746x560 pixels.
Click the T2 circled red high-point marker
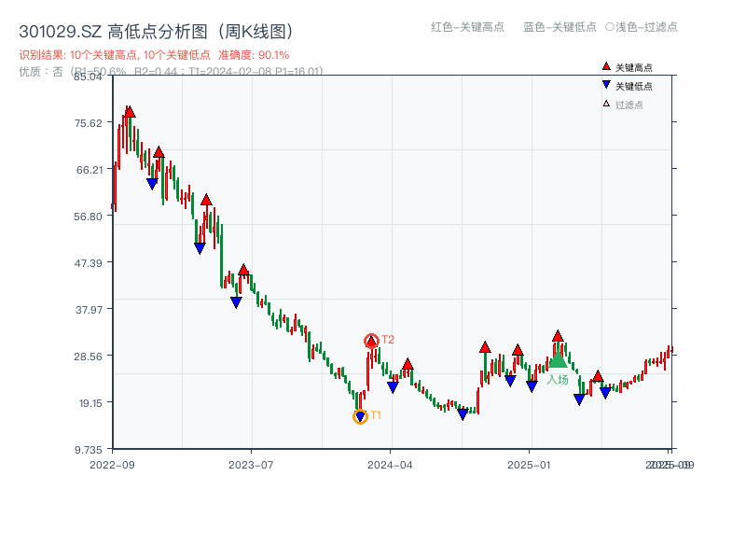tap(371, 341)
